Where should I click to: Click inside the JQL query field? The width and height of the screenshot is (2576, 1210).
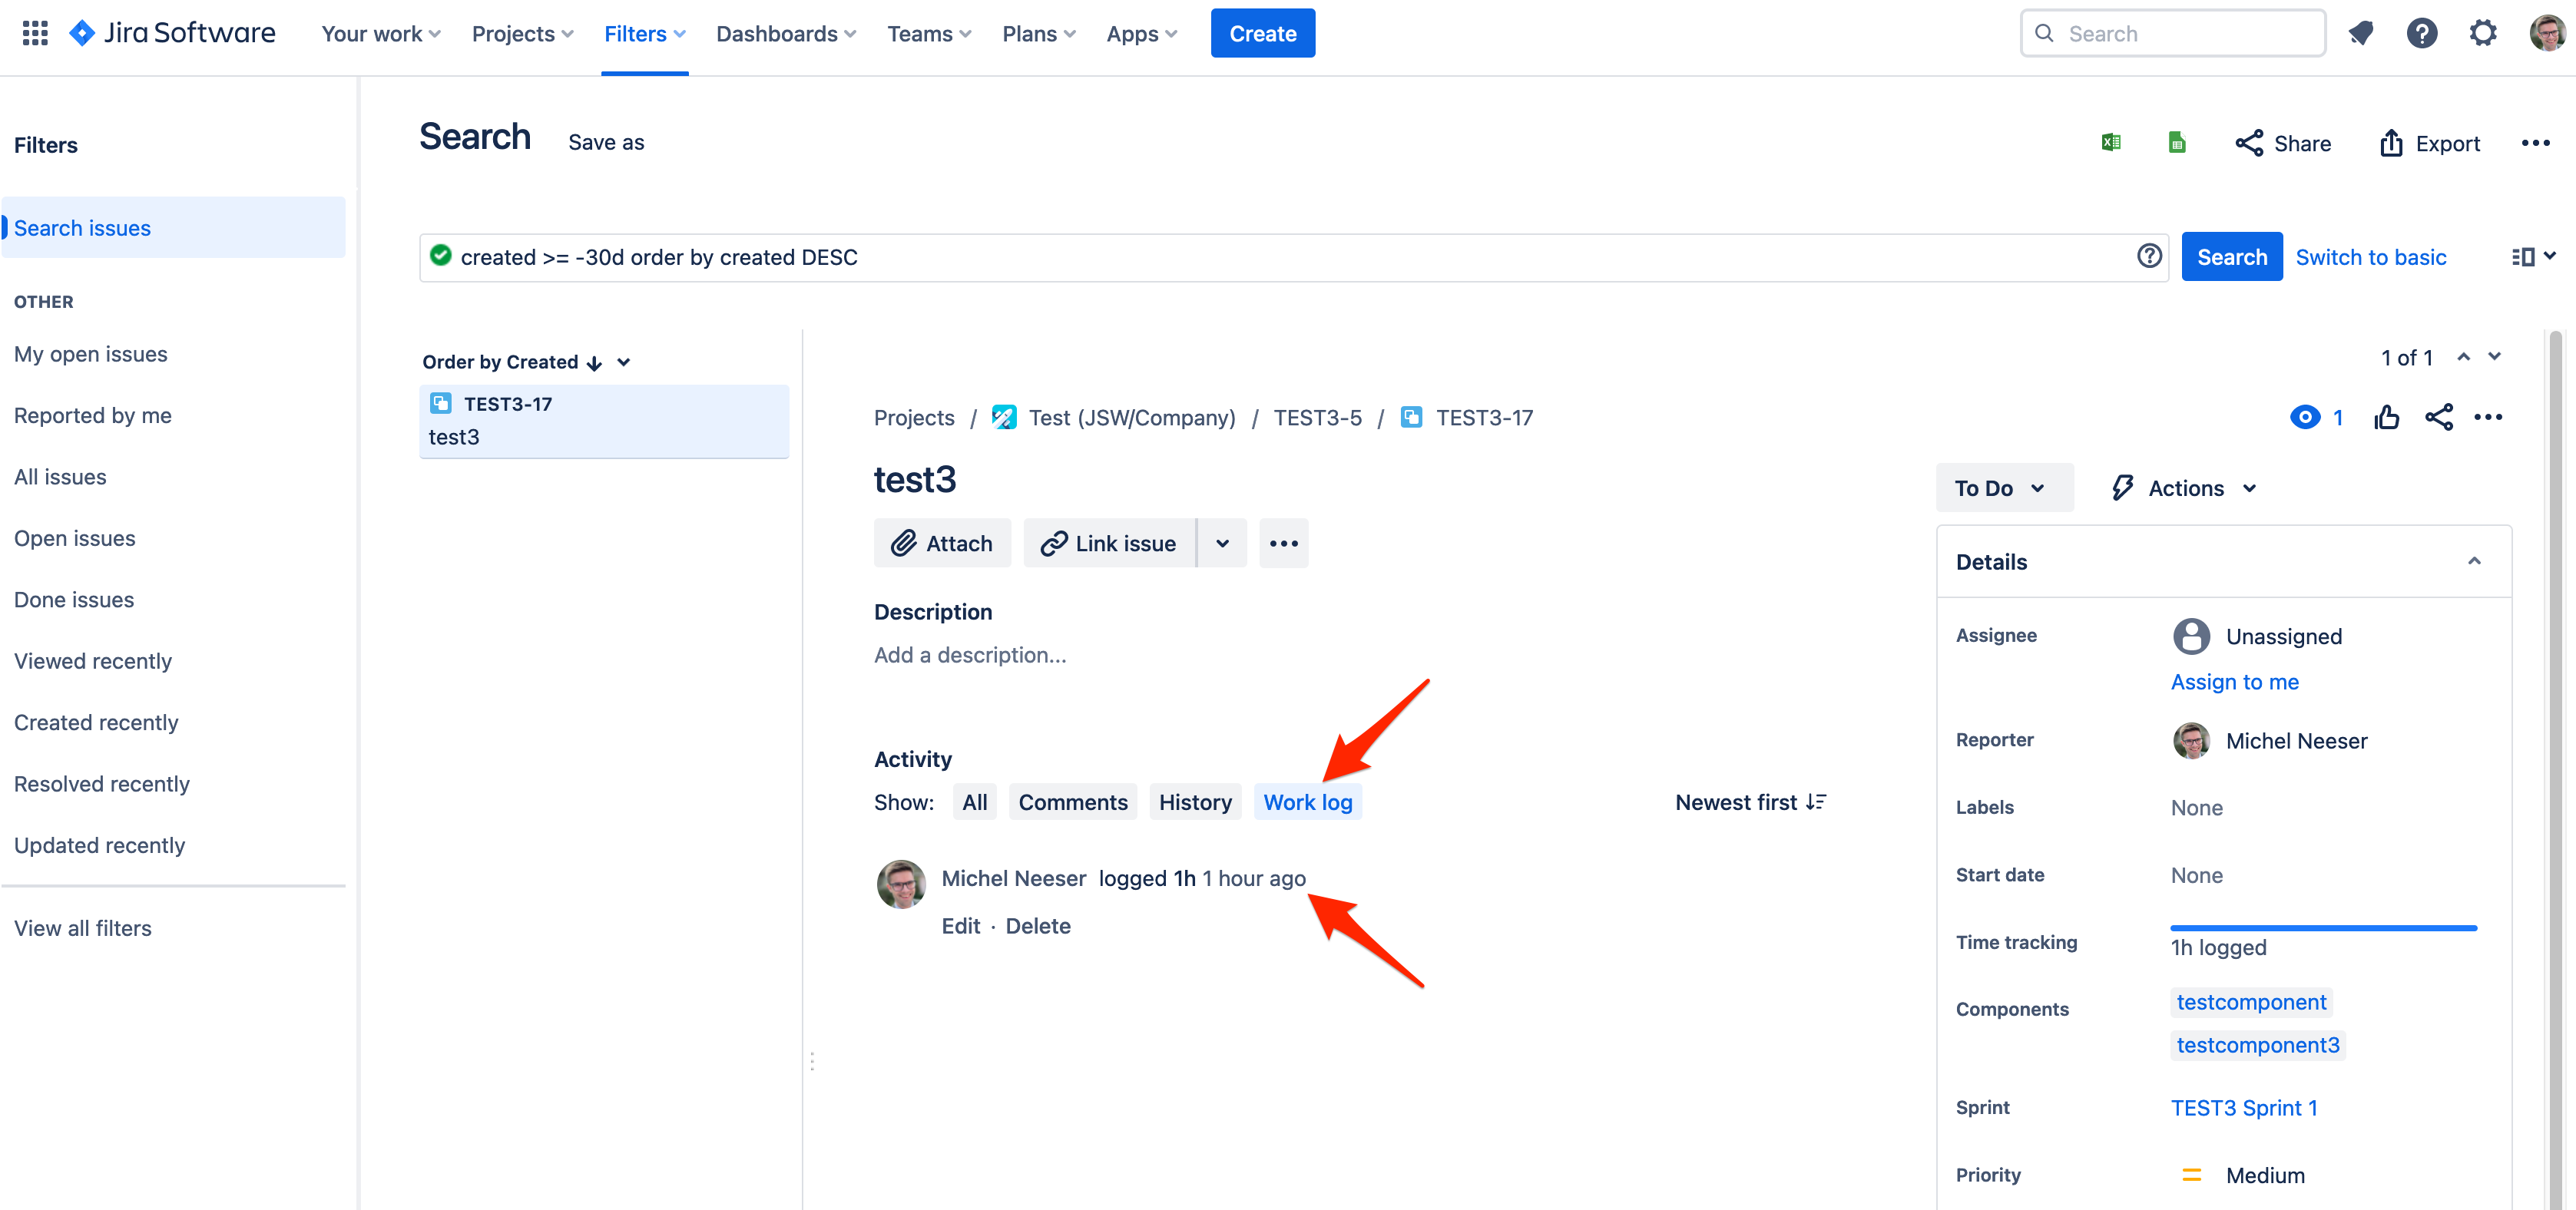coord(1200,257)
